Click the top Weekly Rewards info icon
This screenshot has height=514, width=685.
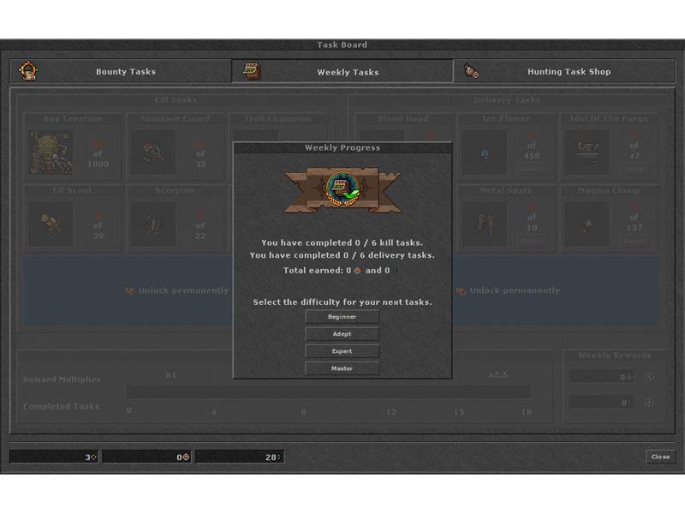pos(649,377)
